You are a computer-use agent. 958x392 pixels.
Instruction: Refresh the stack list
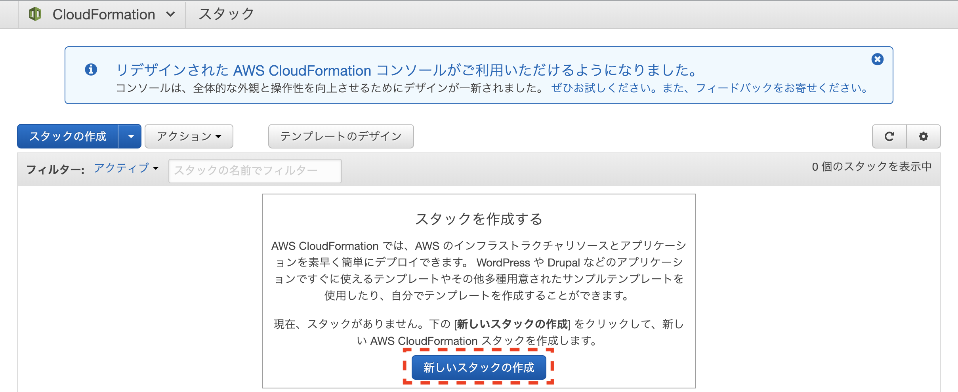(889, 137)
